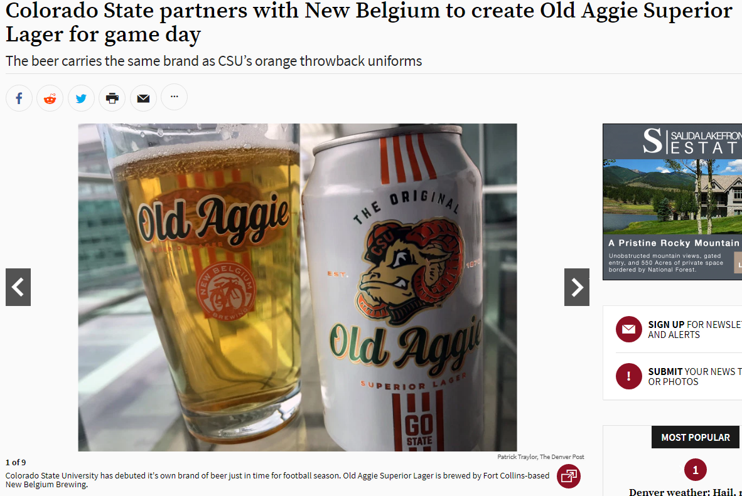Viewport: 742px width, 496px height.
Task: Advance to next slideshow photo
Action: 577,287
